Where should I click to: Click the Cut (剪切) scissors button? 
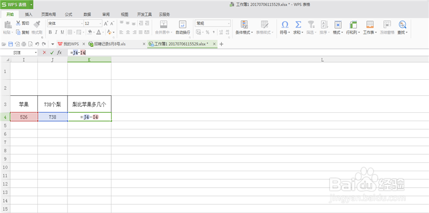point(23,24)
